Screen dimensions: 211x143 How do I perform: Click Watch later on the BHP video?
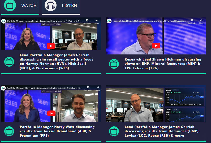point(192,21)
